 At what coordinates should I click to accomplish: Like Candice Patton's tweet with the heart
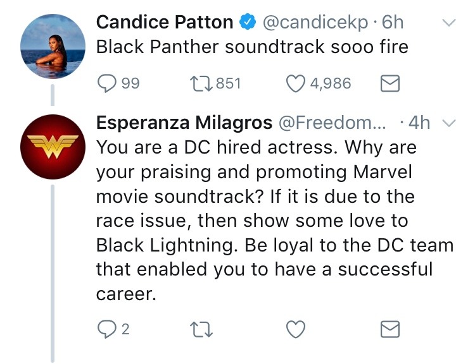(296, 83)
